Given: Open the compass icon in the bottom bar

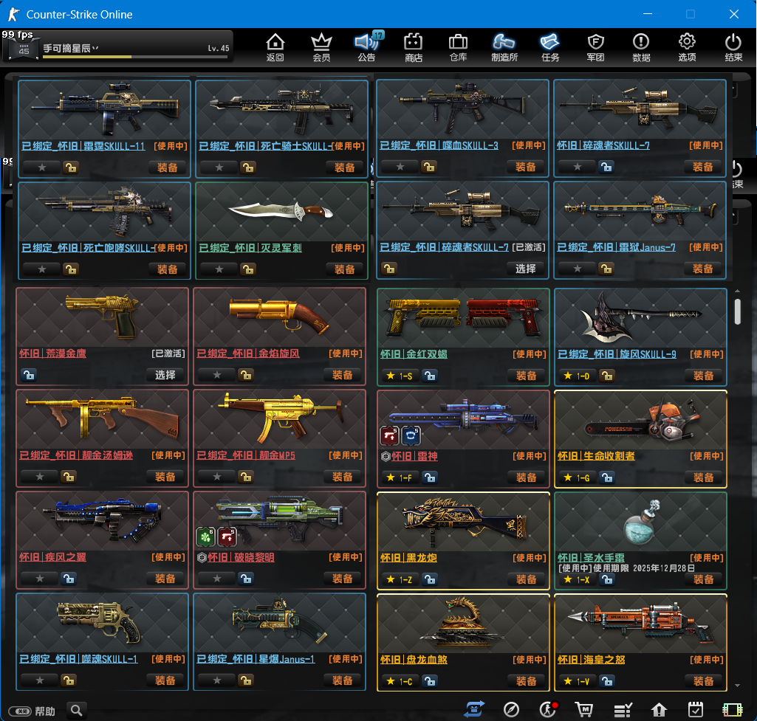Looking at the screenshot, I should pos(511,709).
